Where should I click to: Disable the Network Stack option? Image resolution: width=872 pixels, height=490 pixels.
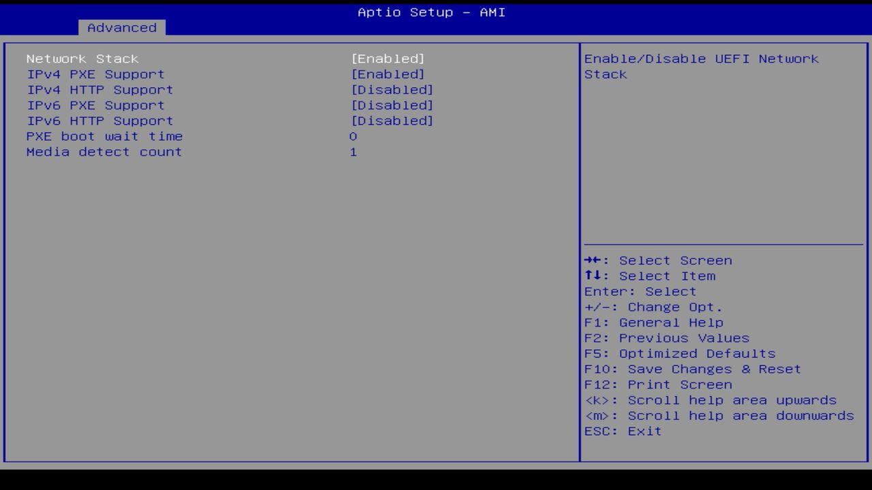coord(388,59)
